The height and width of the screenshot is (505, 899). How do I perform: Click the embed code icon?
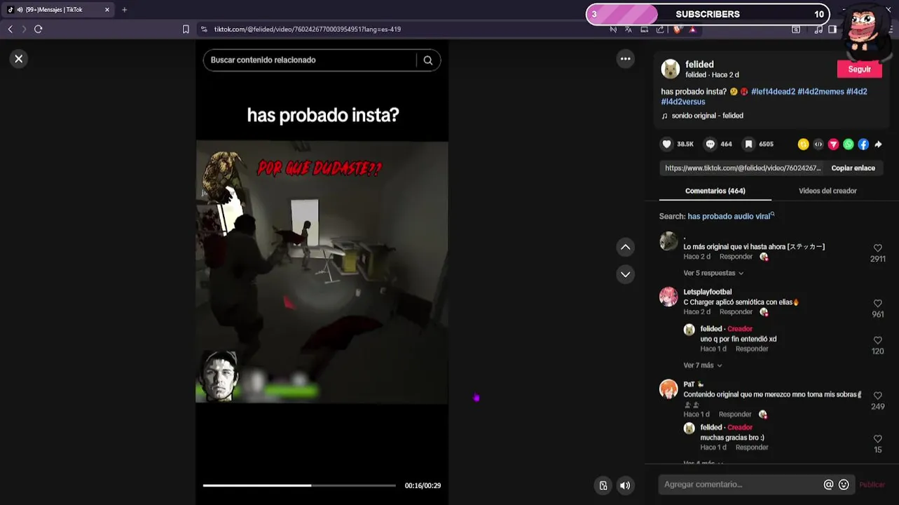pyautogui.click(x=818, y=144)
